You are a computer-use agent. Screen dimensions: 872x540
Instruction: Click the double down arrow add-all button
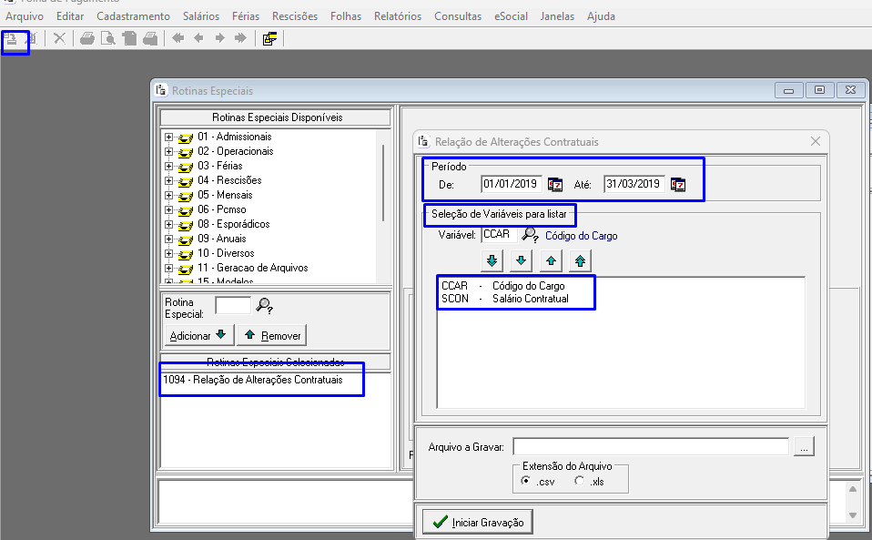pos(492,261)
